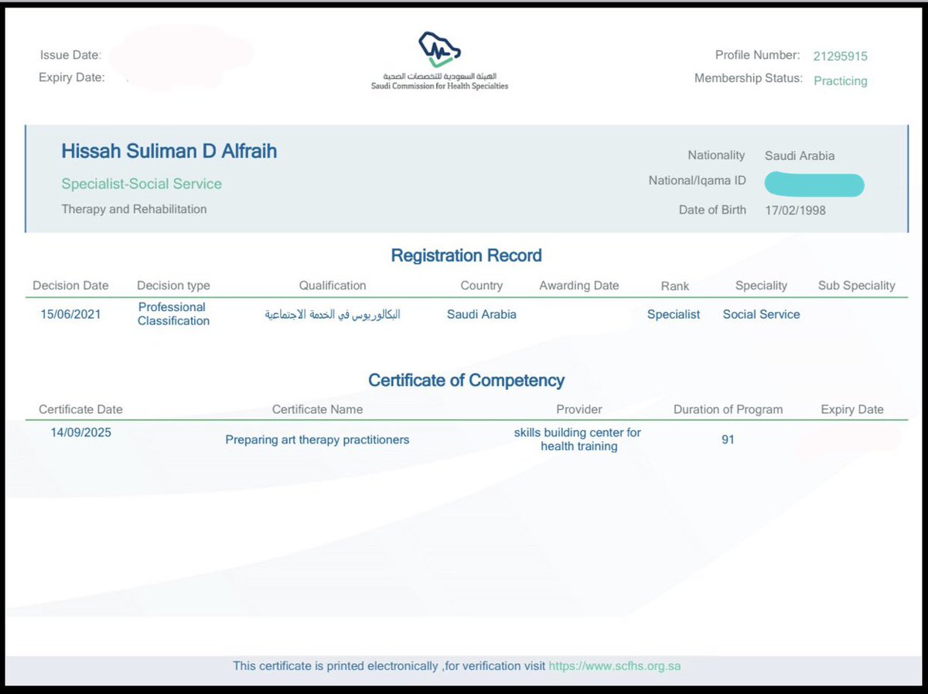The width and height of the screenshot is (928, 694).
Task: Select the name Hissah Suliman D Alfraih
Action: coord(169,151)
